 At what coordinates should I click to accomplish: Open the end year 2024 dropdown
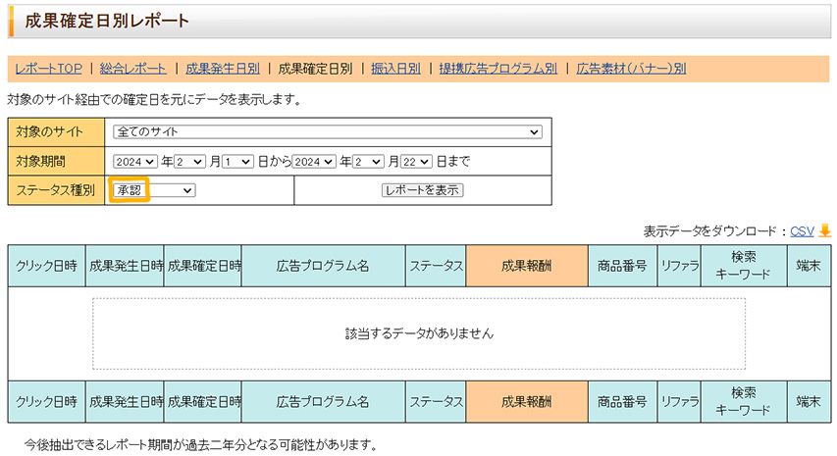click(314, 161)
